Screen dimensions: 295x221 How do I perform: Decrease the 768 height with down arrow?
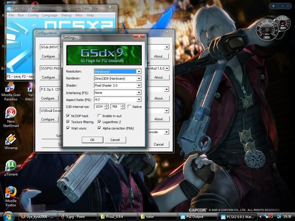point(123,108)
